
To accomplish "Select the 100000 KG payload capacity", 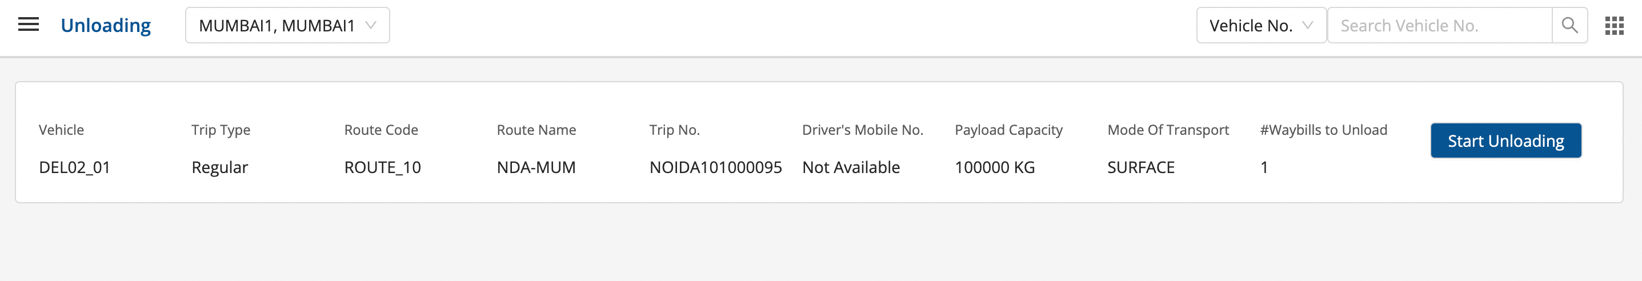I will tap(994, 167).
